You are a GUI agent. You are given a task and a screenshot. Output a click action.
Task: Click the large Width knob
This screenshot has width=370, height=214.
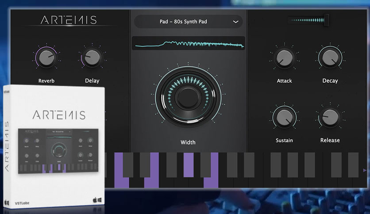pyautogui.click(x=188, y=97)
